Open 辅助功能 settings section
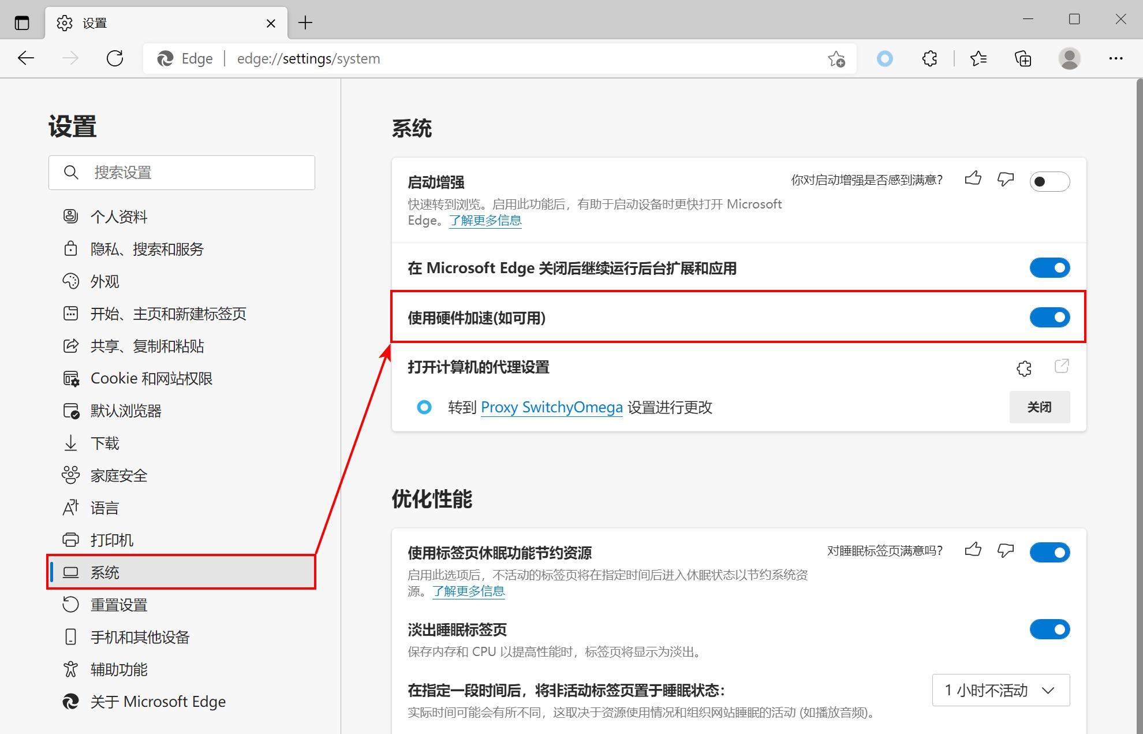 point(182,669)
